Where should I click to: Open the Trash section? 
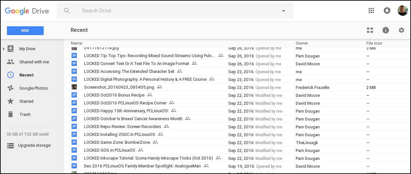coord(25,115)
